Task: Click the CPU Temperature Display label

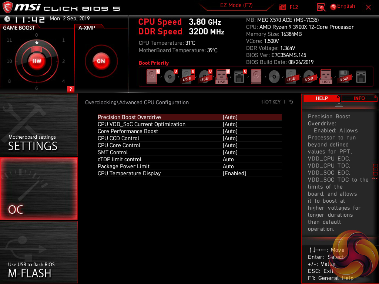Action: pyautogui.click(x=129, y=173)
